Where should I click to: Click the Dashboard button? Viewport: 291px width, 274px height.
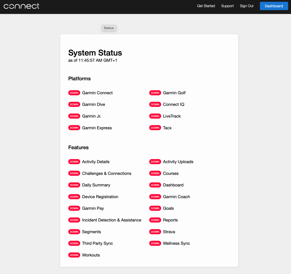[274, 6]
